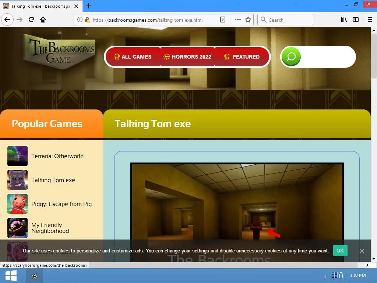
Task: Go back with the browser back arrow
Action: pyautogui.click(x=7, y=20)
